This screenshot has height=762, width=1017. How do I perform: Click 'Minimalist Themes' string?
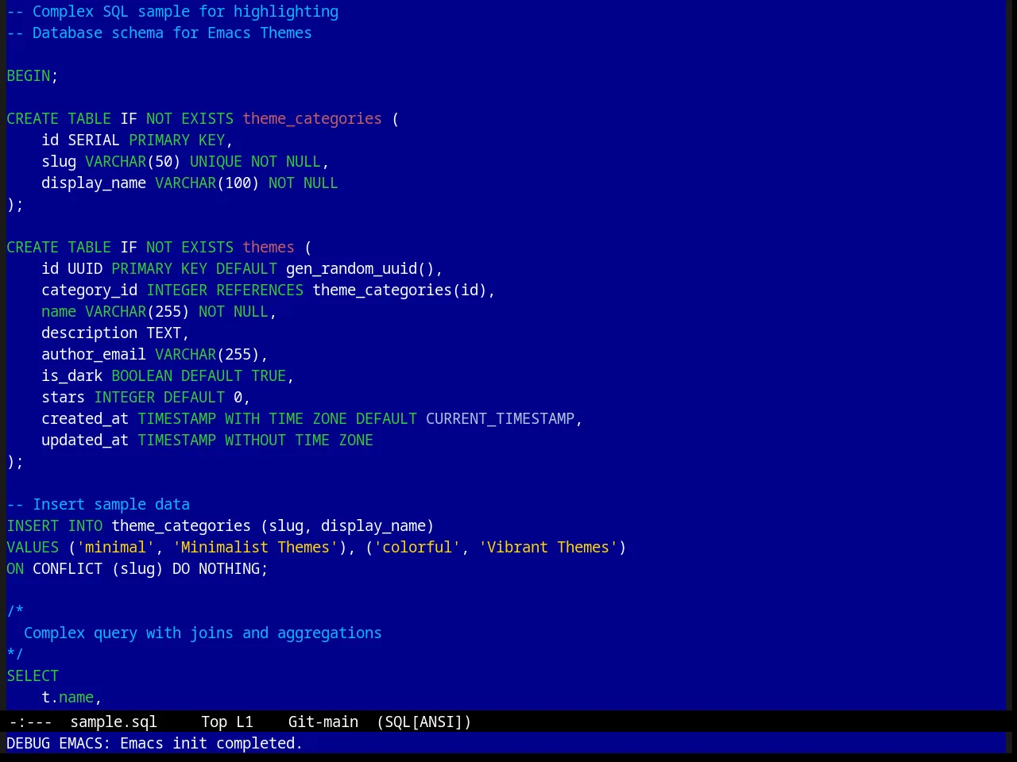point(255,548)
